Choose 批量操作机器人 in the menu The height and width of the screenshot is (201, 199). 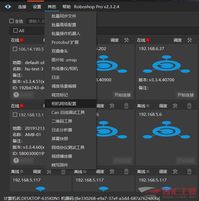[x=70, y=34]
